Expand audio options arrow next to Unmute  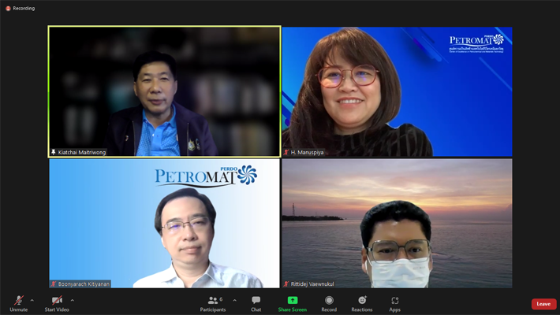32,300
